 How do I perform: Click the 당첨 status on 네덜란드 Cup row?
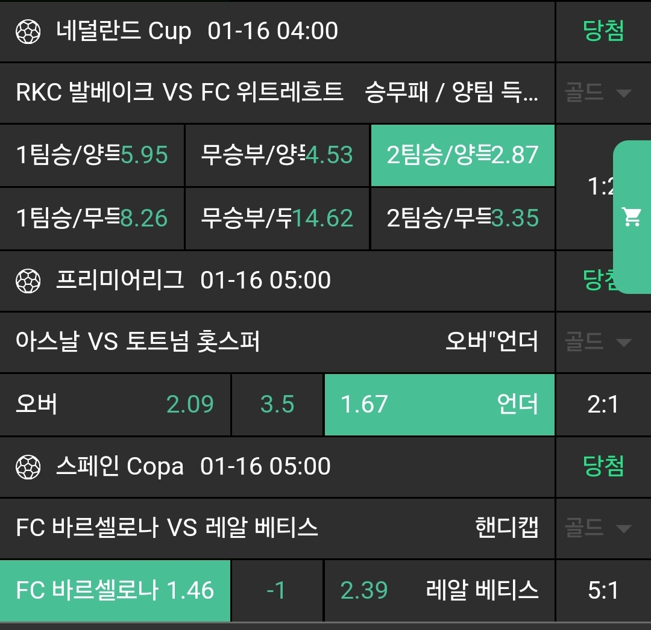[x=603, y=31]
